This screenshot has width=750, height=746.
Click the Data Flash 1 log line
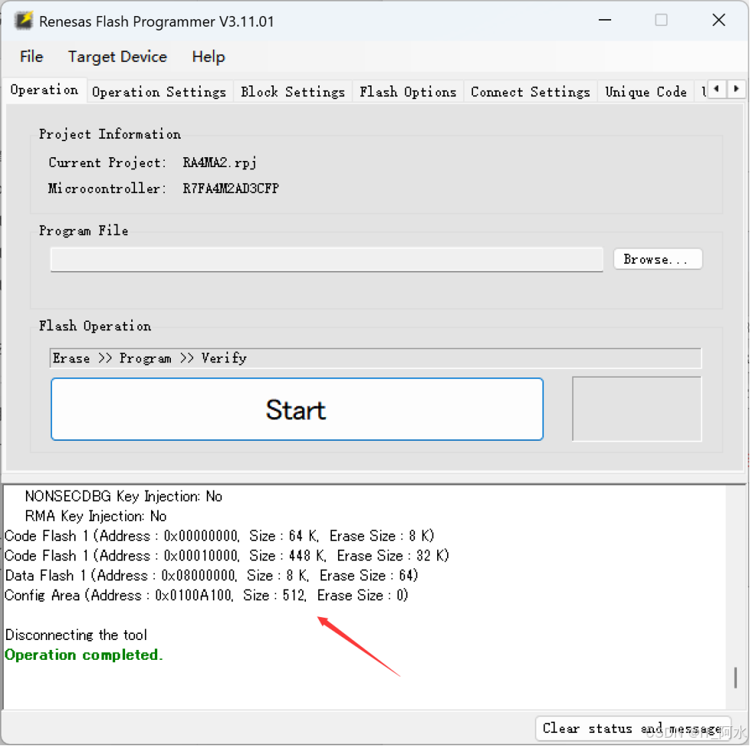coord(211,575)
